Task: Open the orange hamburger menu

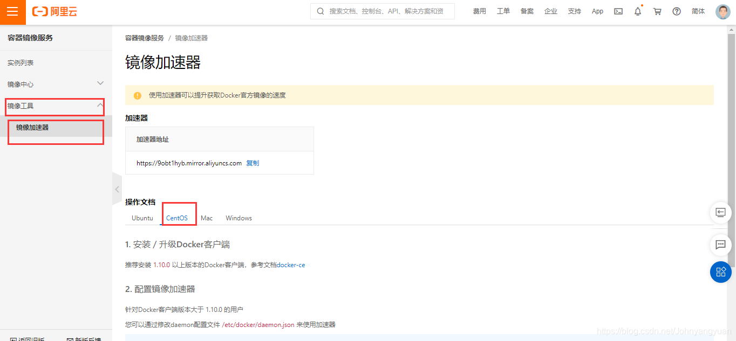Action: tap(12, 12)
